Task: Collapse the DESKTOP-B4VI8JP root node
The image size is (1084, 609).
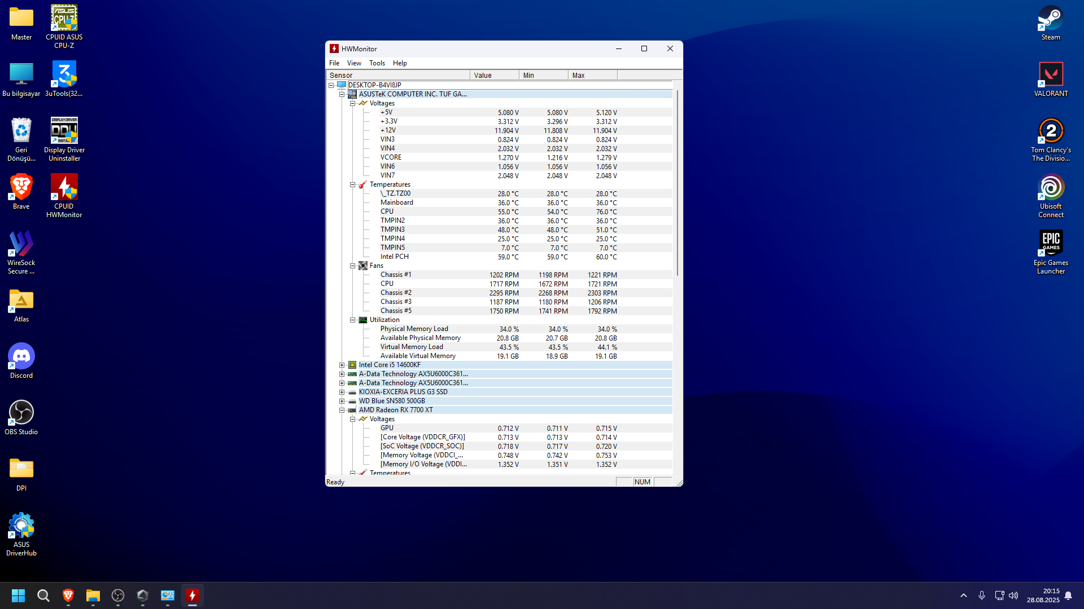Action: [x=331, y=85]
